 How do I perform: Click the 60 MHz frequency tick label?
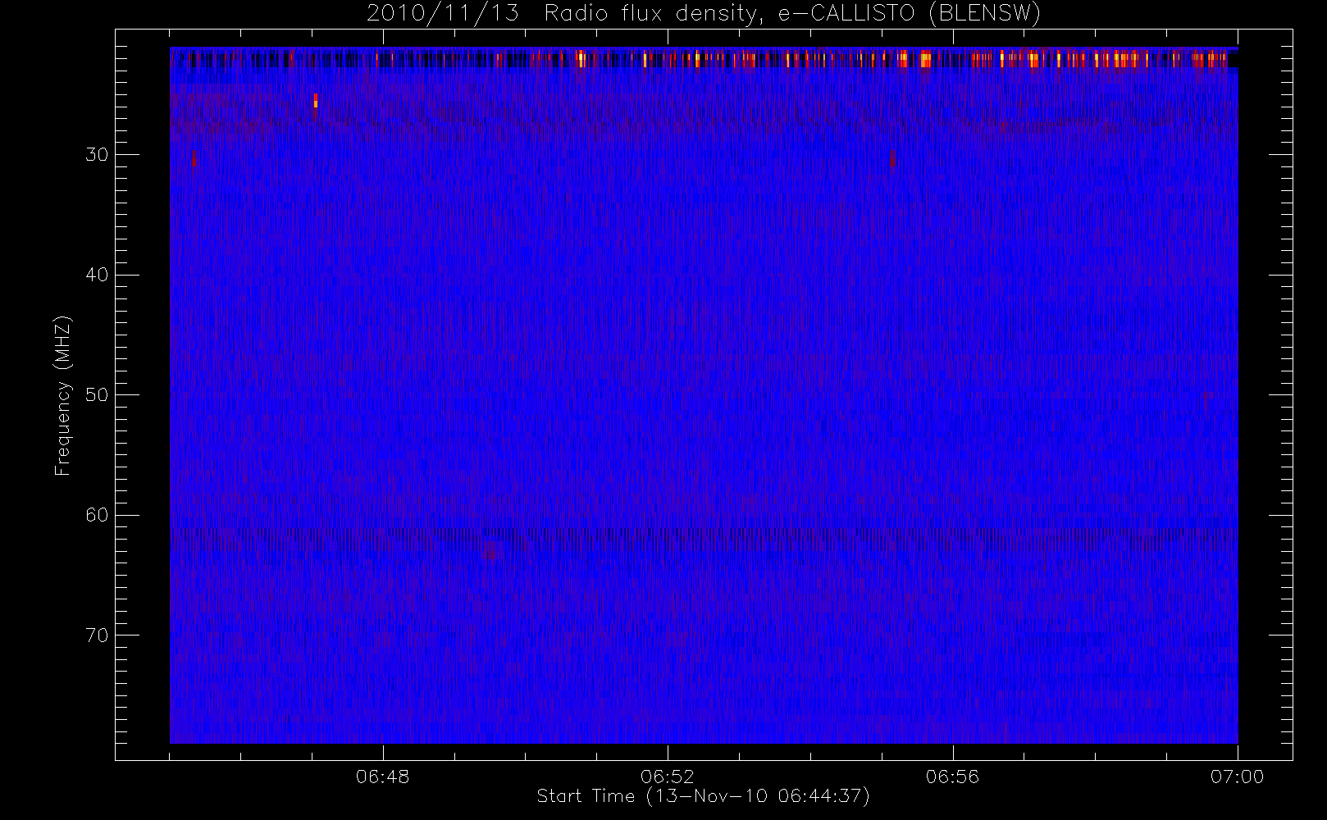97,515
